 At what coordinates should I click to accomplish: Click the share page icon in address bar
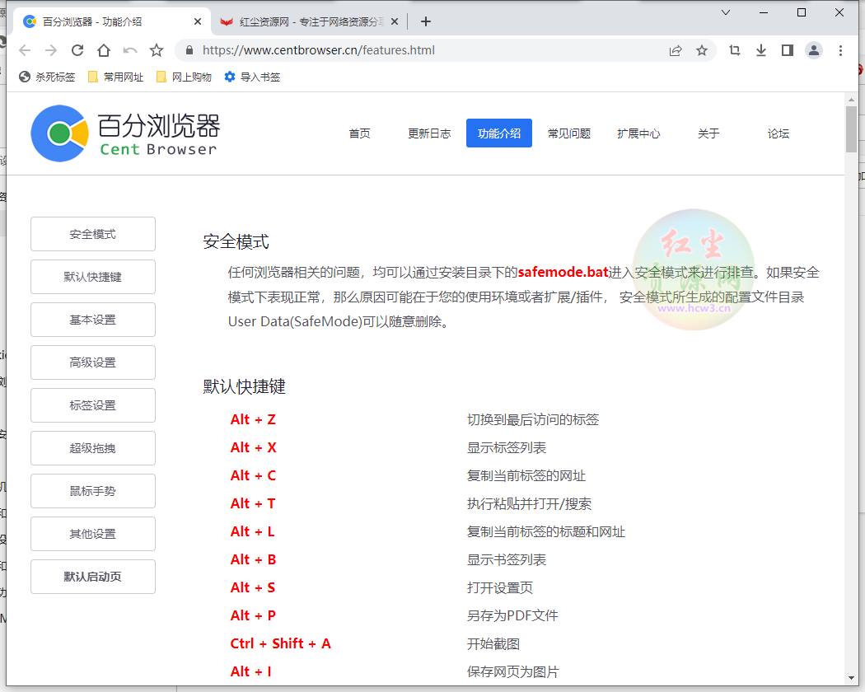(676, 50)
